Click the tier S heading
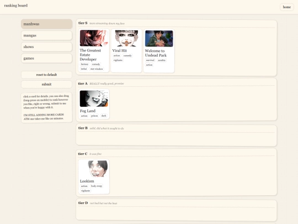The image size is (298, 224). (83, 23)
